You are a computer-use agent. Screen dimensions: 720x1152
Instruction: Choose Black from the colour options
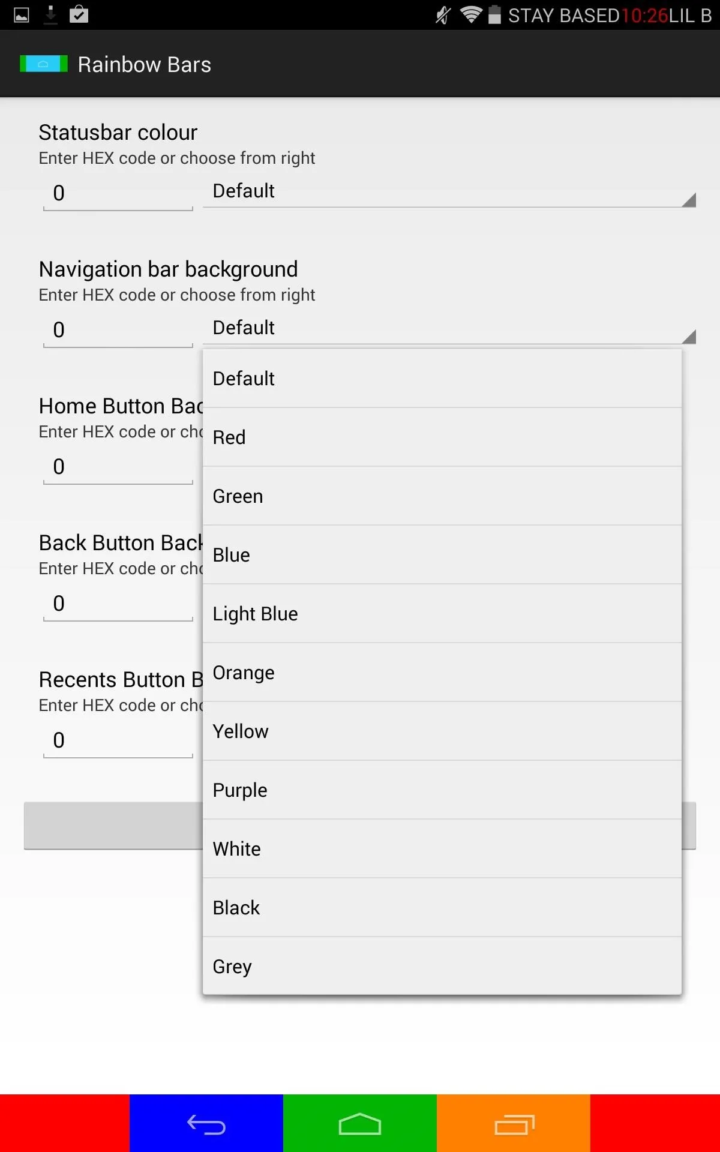point(442,908)
